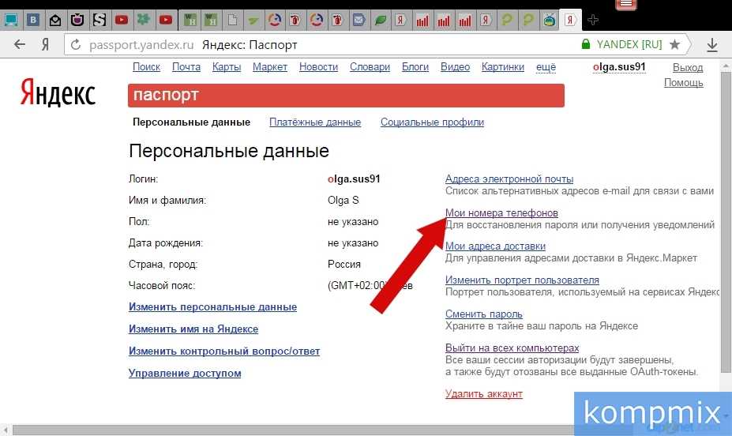Switch to the green leaf icon tab

381,20
